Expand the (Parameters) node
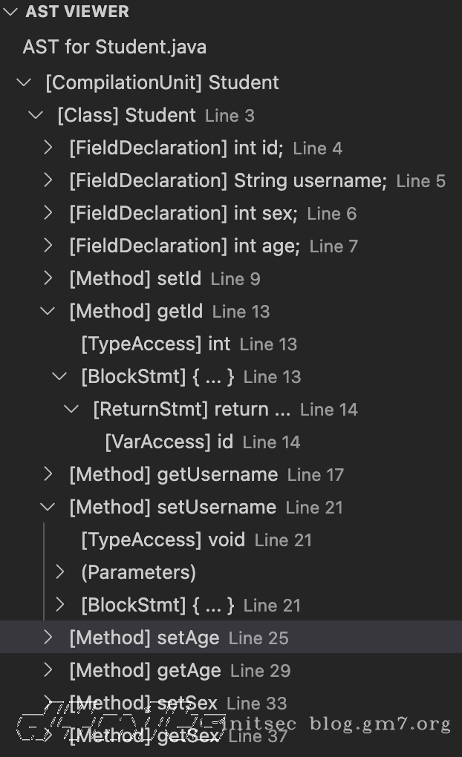 (x=60, y=572)
